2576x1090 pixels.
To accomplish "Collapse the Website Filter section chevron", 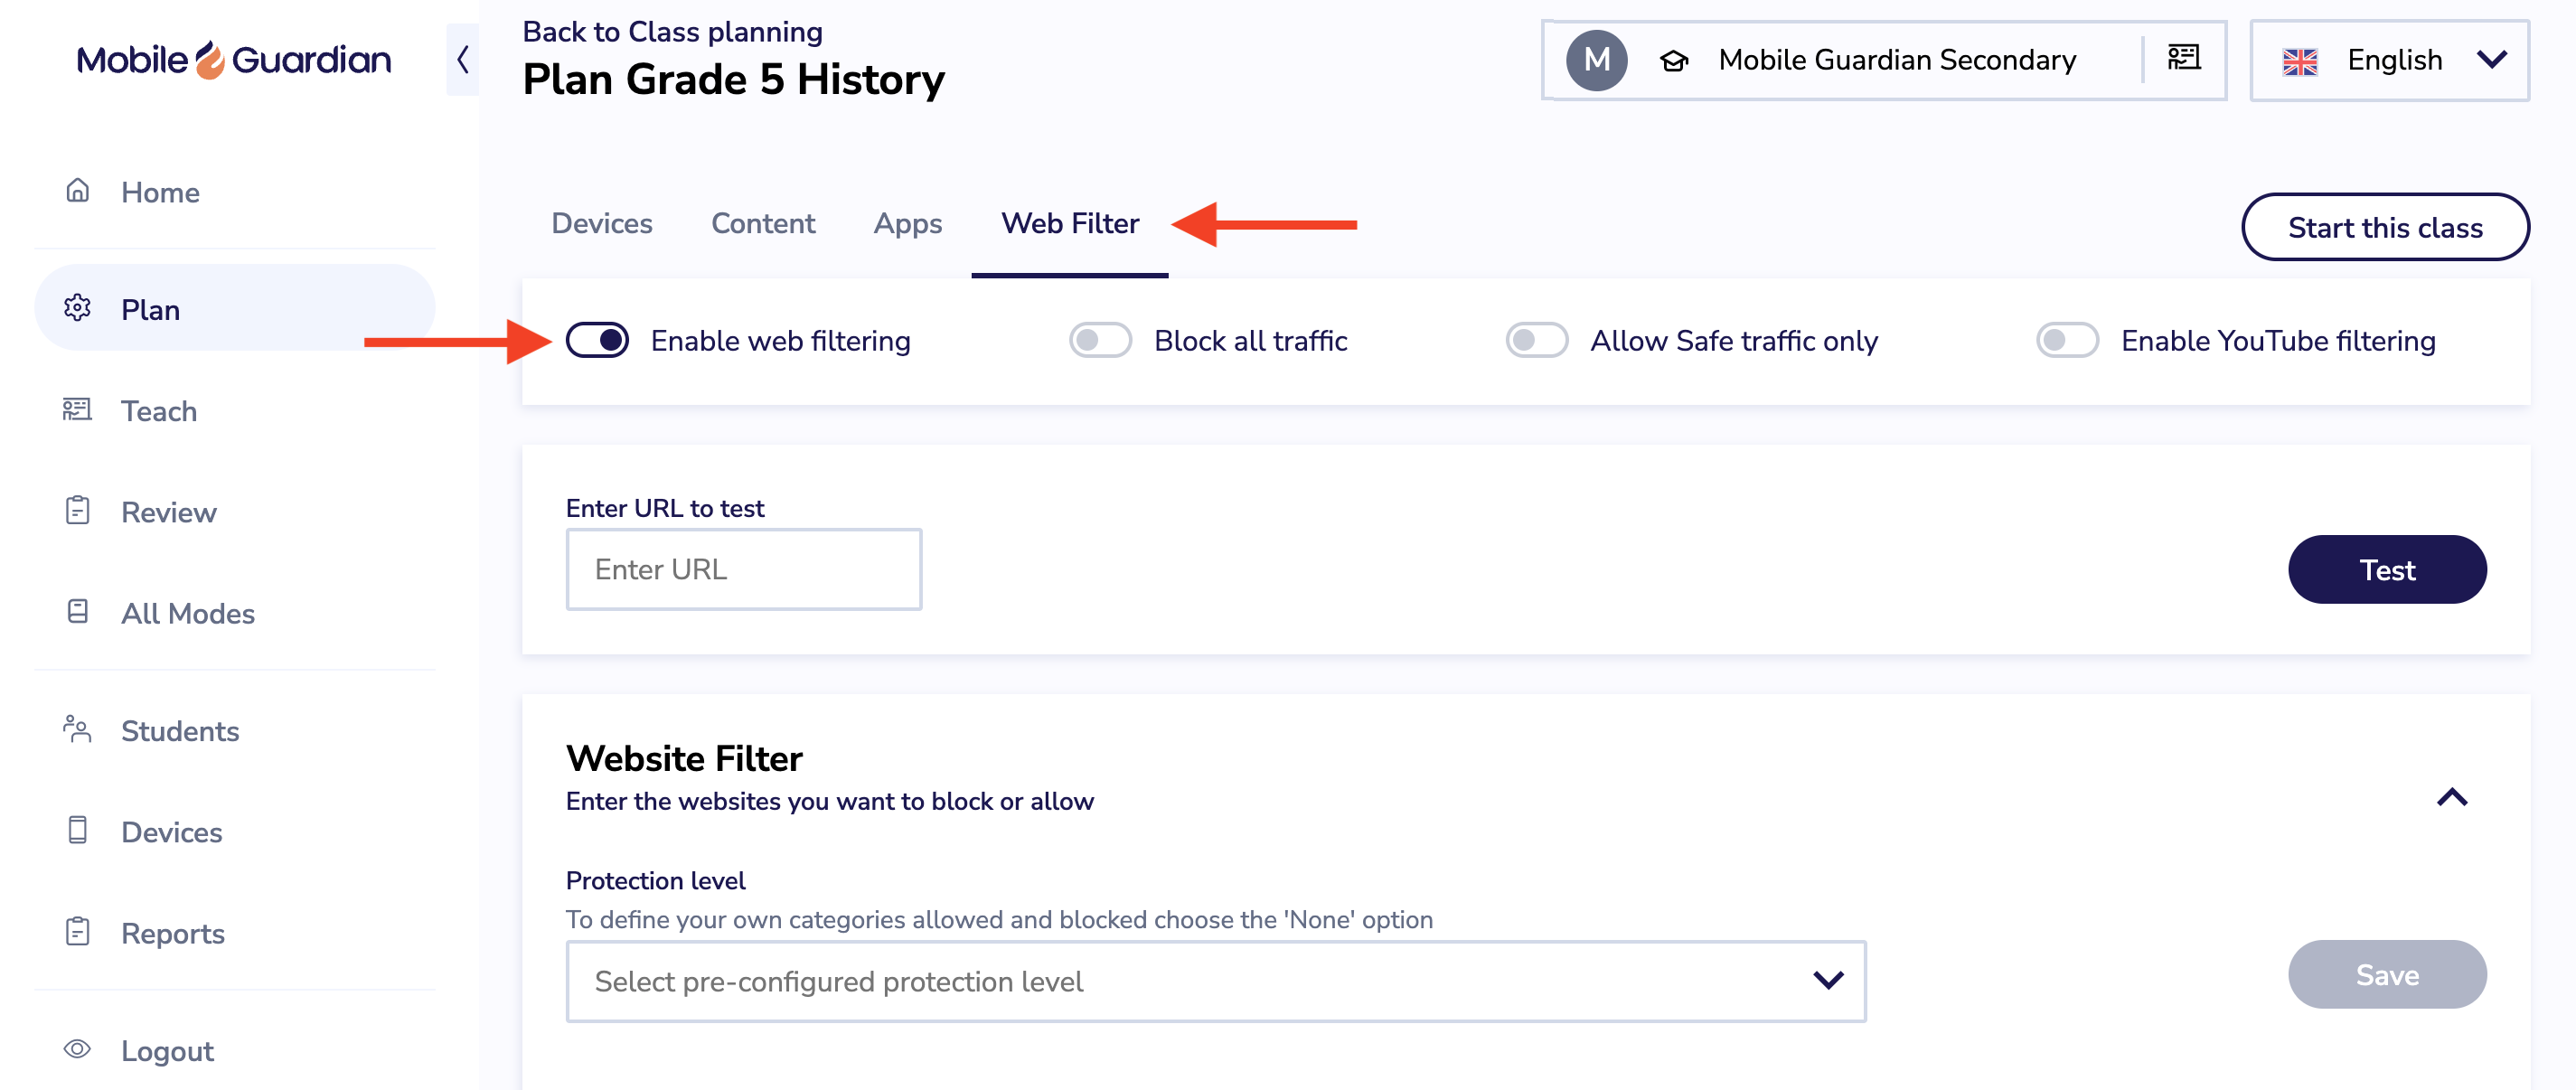I will [x=2452, y=797].
